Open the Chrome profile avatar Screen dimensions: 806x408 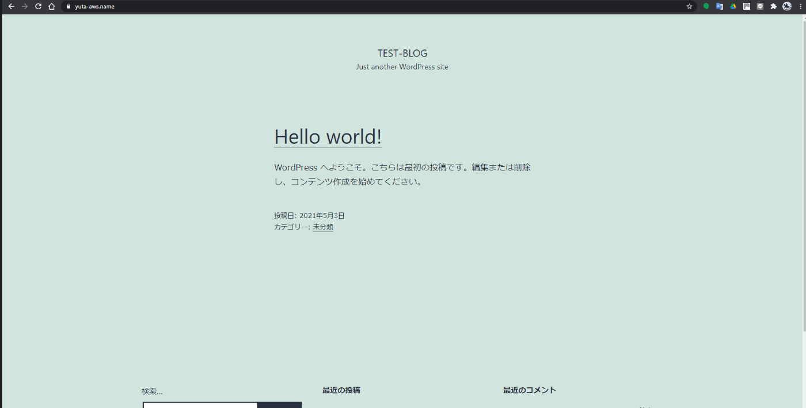pyautogui.click(x=787, y=6)
